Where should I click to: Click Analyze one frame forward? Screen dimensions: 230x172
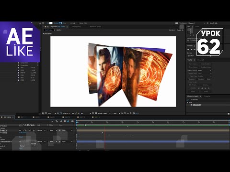click(209, 88)
